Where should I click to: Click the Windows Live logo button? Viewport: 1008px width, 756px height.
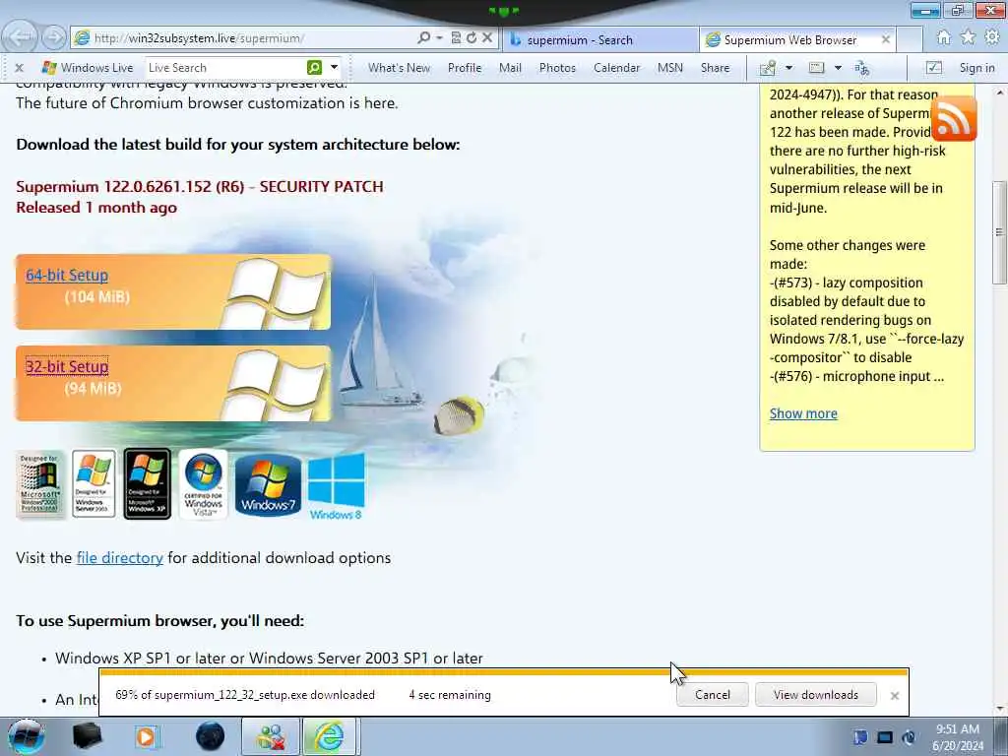pyautogui.click(x=88, y=68)
